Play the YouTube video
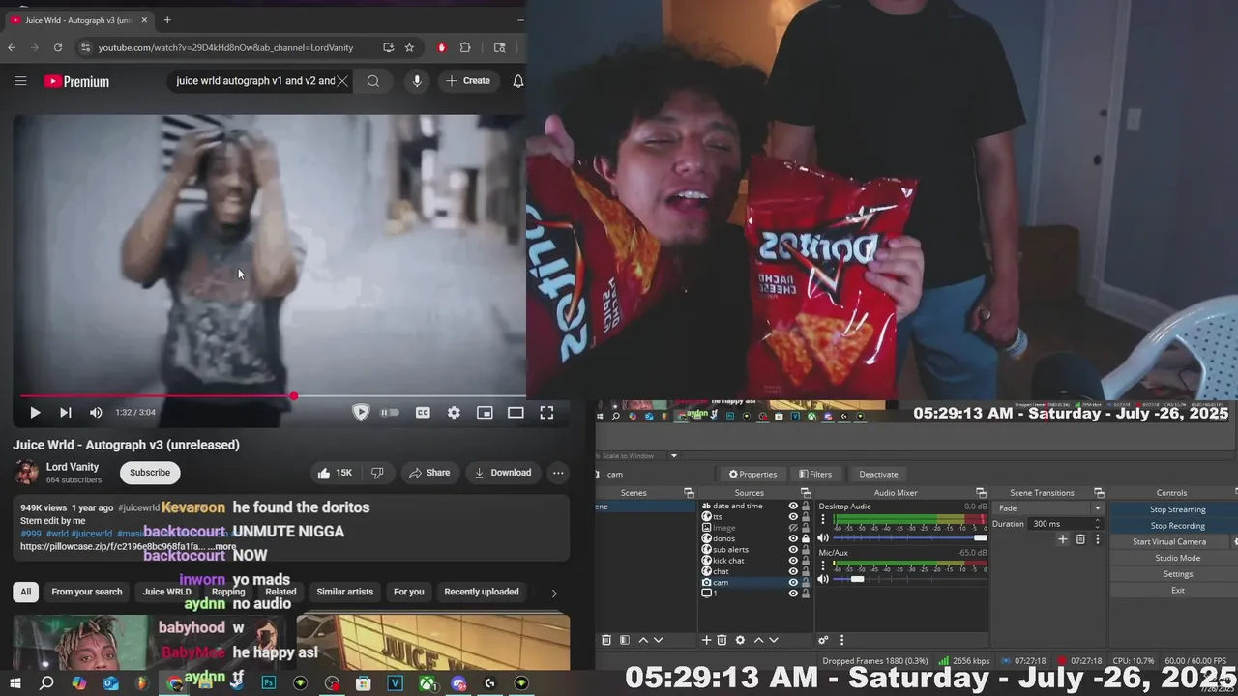This screenshot has width=1238, height=696. (x=35, y=413)
